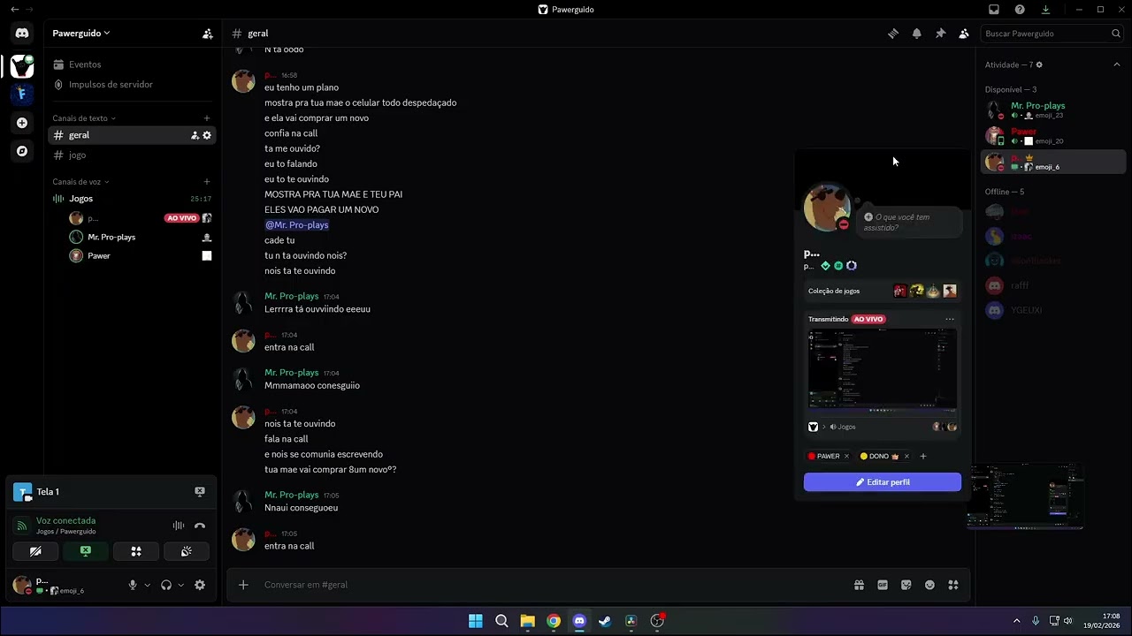Image resolution: width=1132 pixels, height=636 pixels.
Task: Toggle screen sharing green monitor button
Action: coord(86,551)
